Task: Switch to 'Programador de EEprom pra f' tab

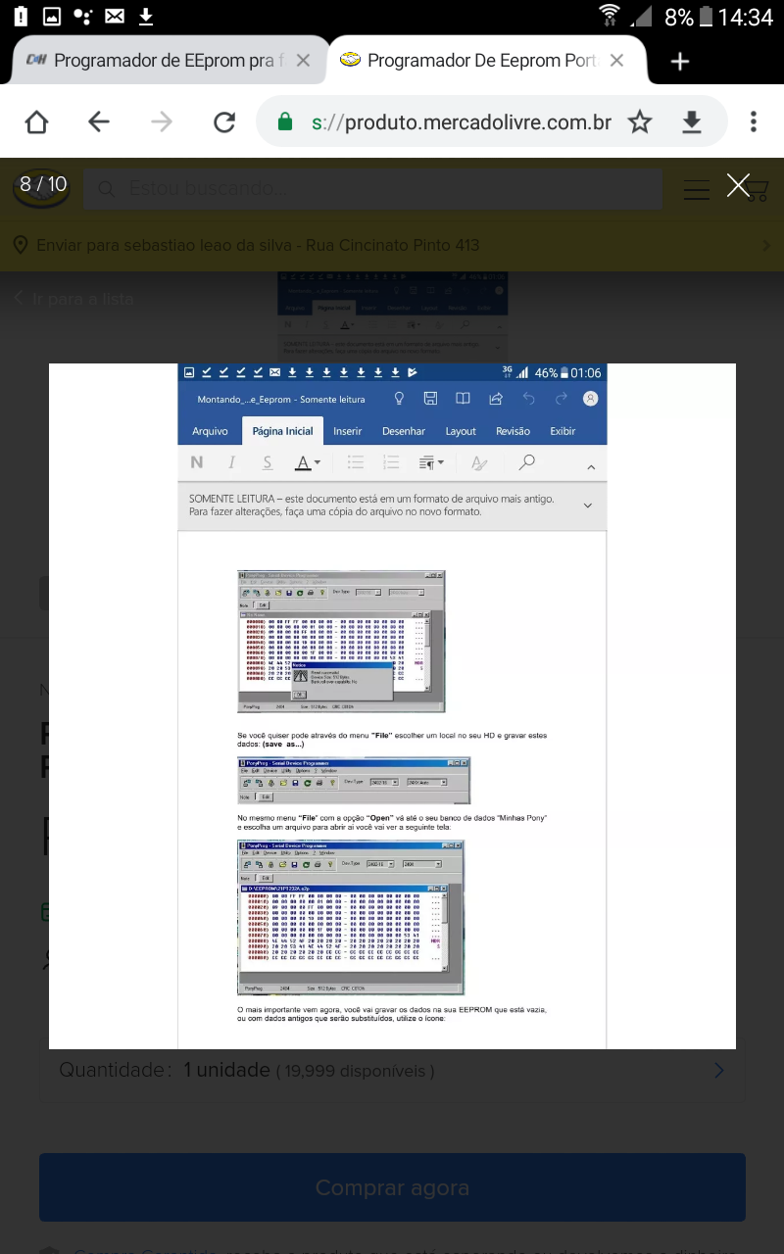Action: pyautogui.click(x=167, y=61)
